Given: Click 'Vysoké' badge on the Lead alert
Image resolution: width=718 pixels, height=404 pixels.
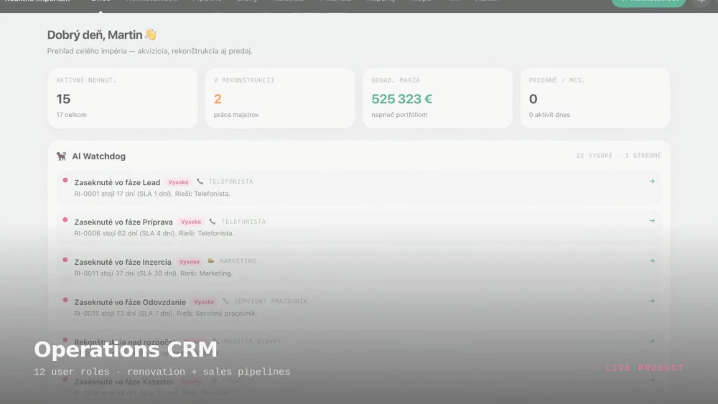Looking at the screenshot, I should click(x=178, y=182).
